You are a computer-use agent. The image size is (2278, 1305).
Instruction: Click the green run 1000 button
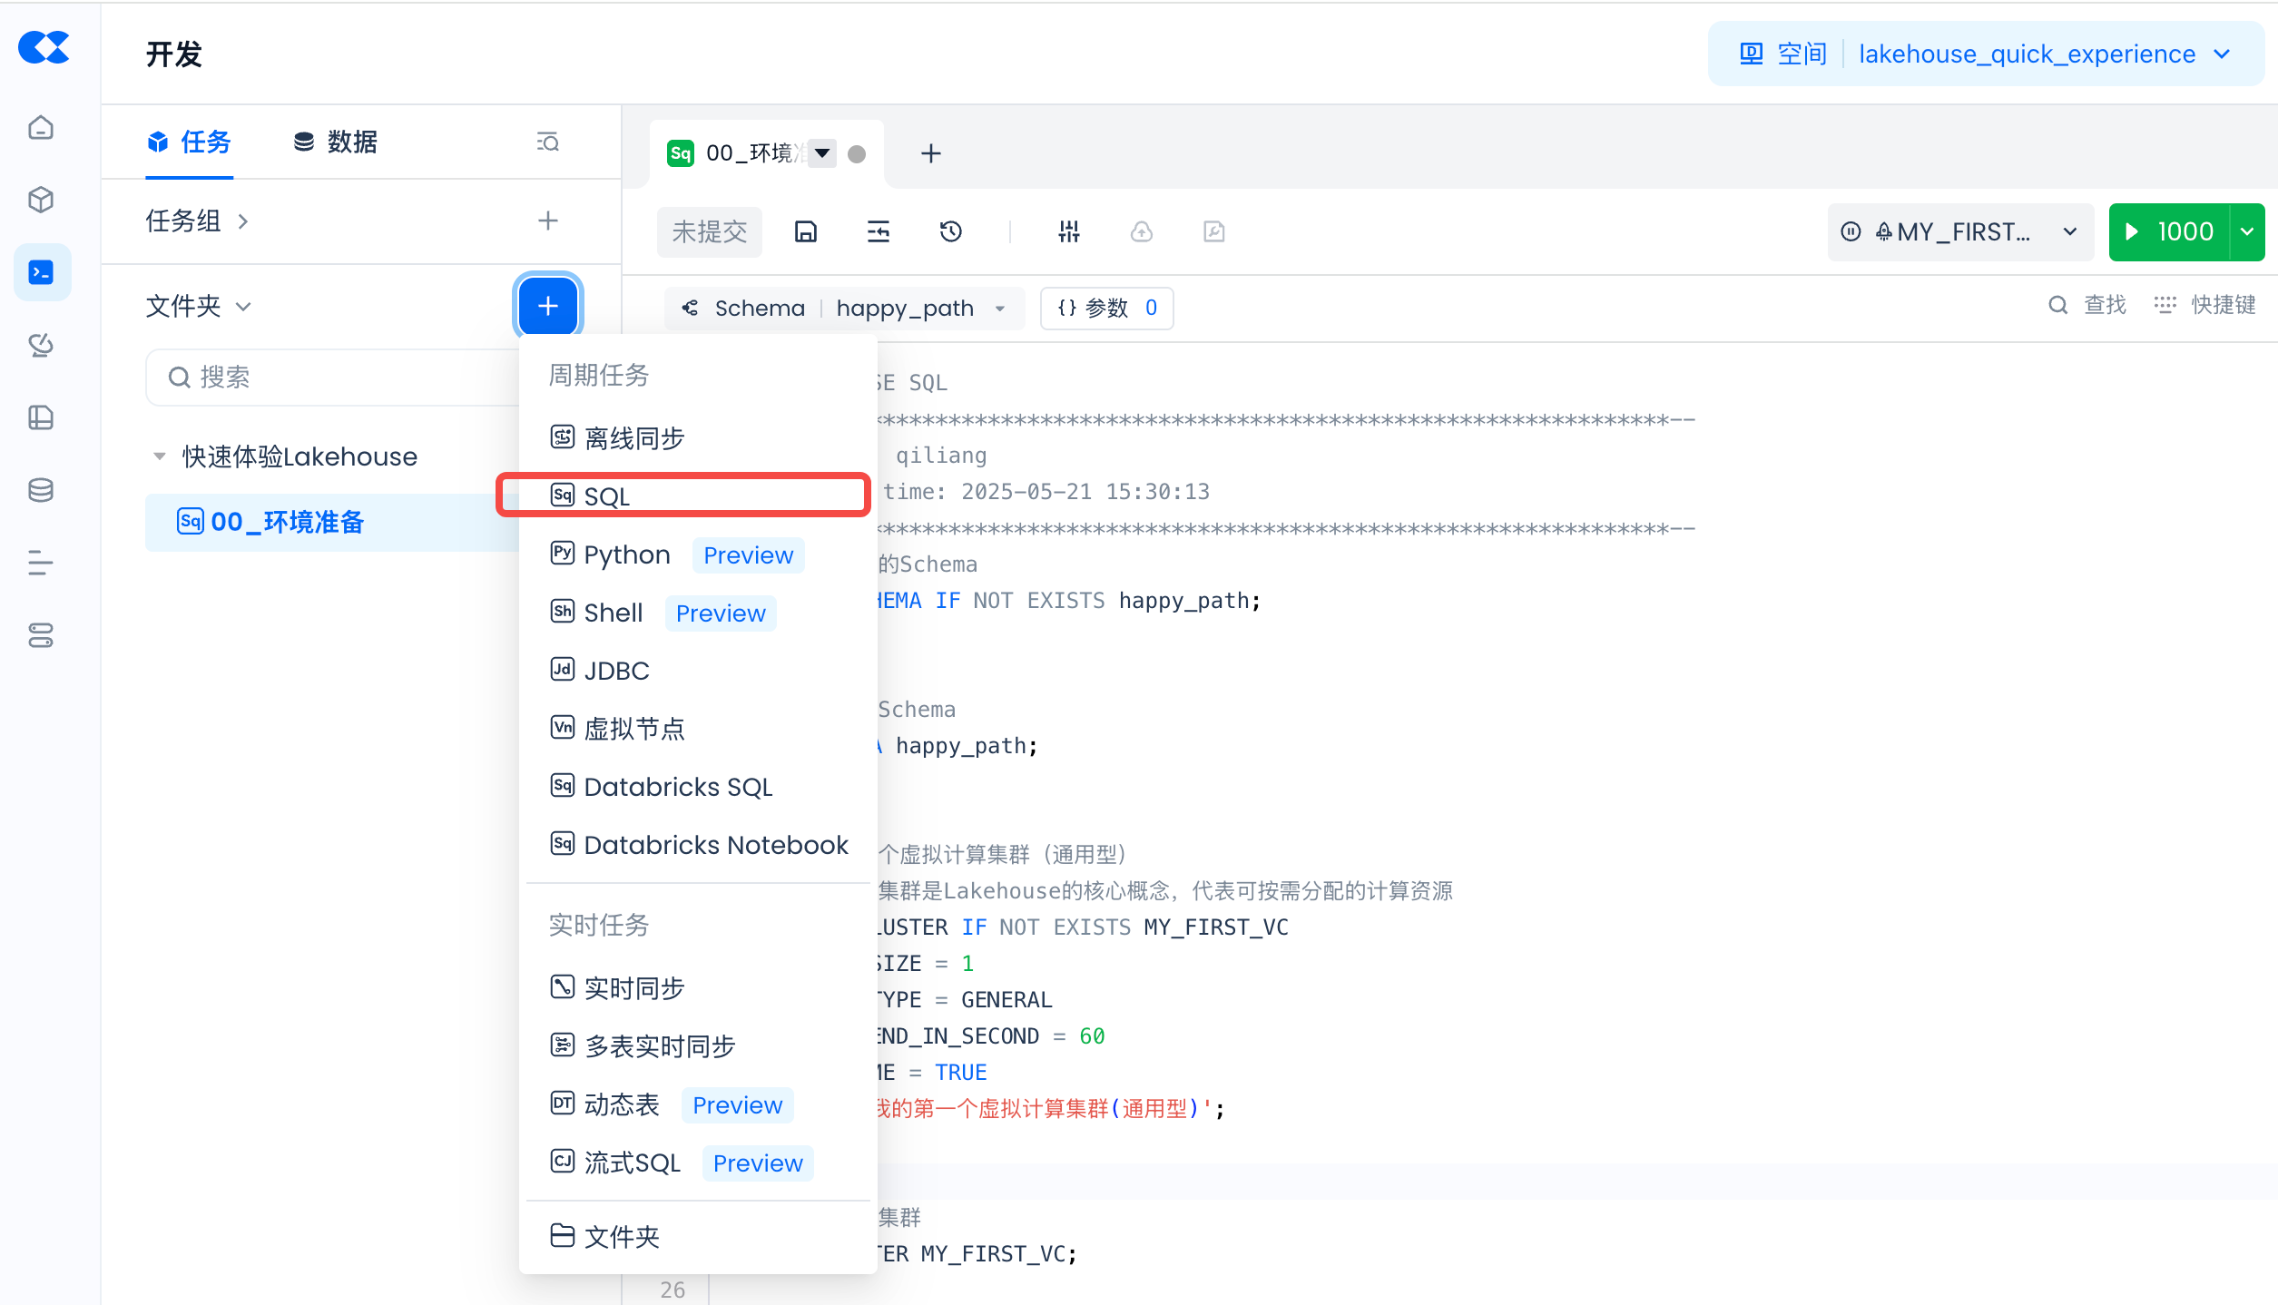(x=2169, y=232)
